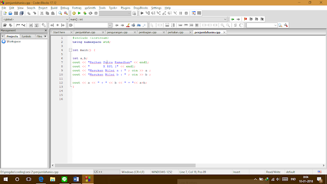
Task: Toggle regex search option
Action: tap(144, 25)
